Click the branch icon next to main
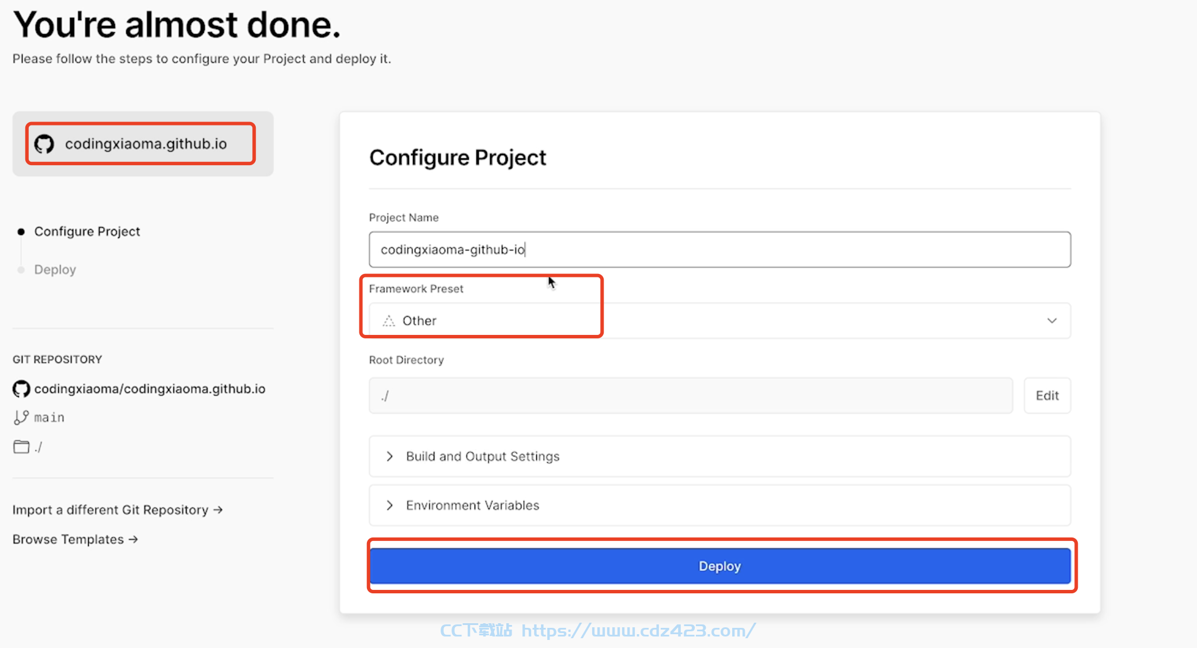Screen dimensions: 1197x648 21,417
